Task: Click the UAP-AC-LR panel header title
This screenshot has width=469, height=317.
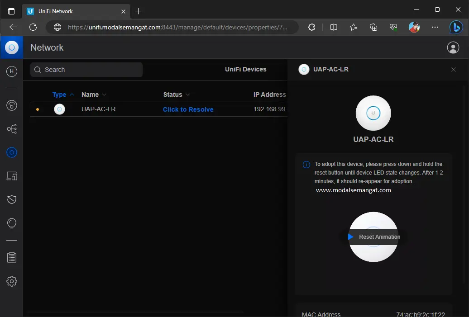Action: tap(330, 69)
